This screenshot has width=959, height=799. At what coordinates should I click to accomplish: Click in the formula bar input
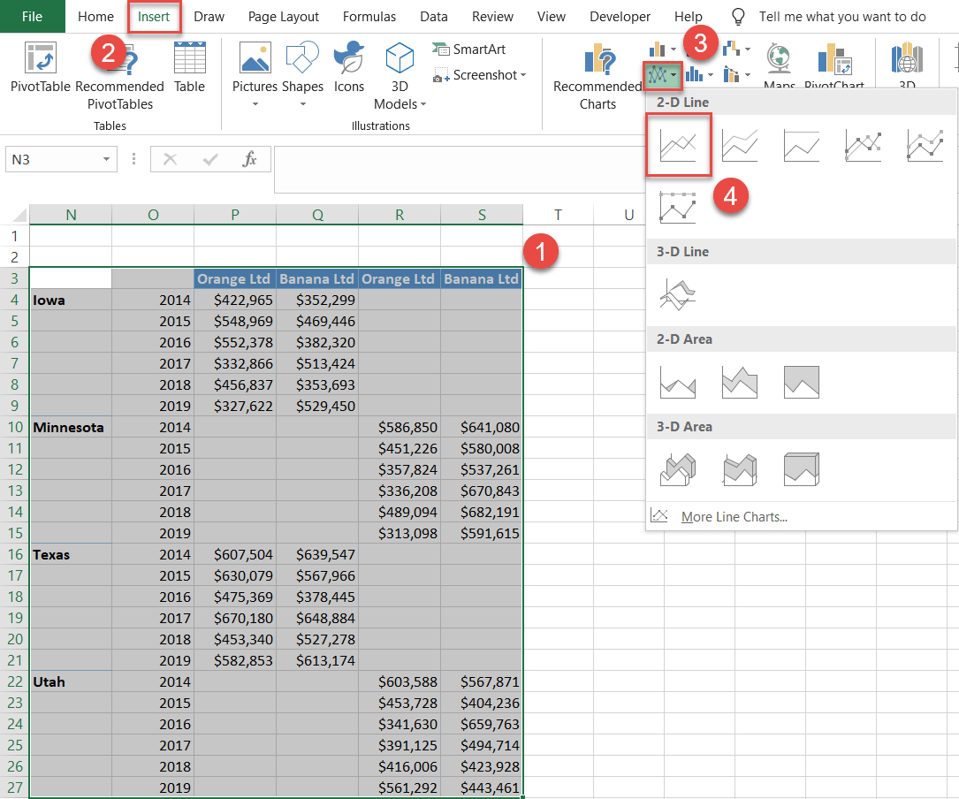click(459, 170)
